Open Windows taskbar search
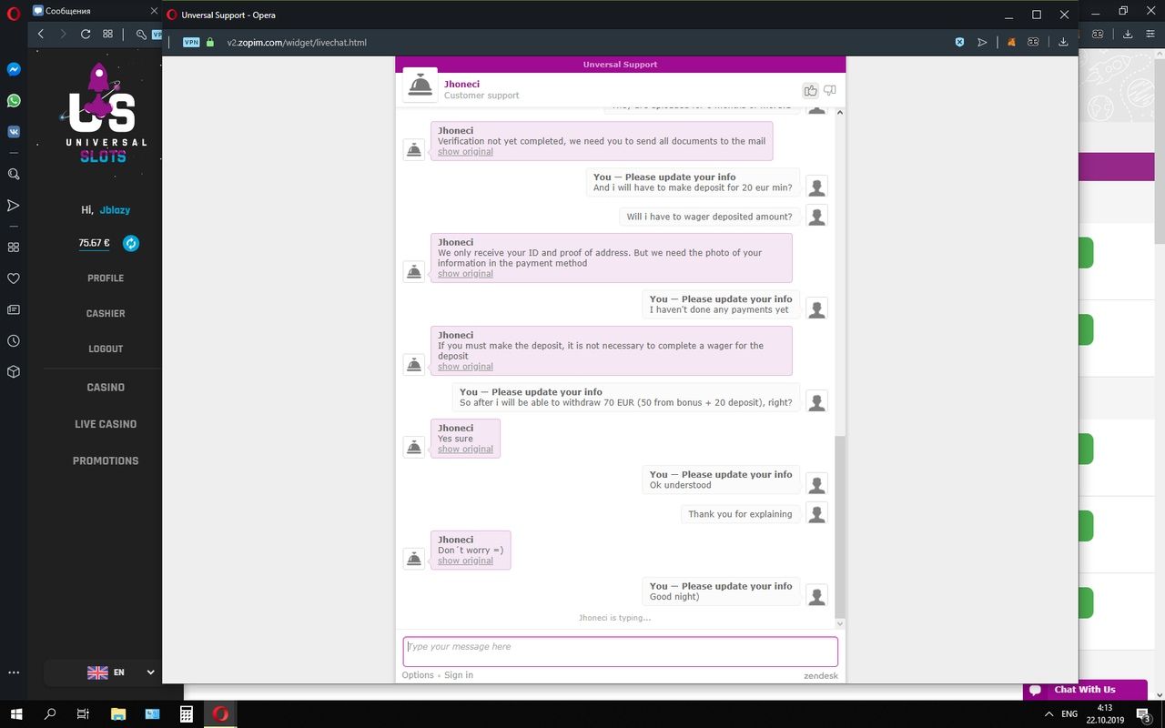1165x728 pixels. click(50, 714)
